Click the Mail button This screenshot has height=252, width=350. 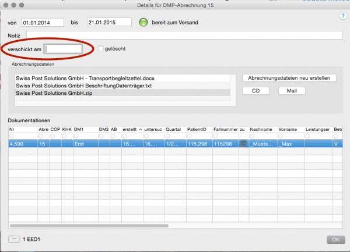click(292, 91)
